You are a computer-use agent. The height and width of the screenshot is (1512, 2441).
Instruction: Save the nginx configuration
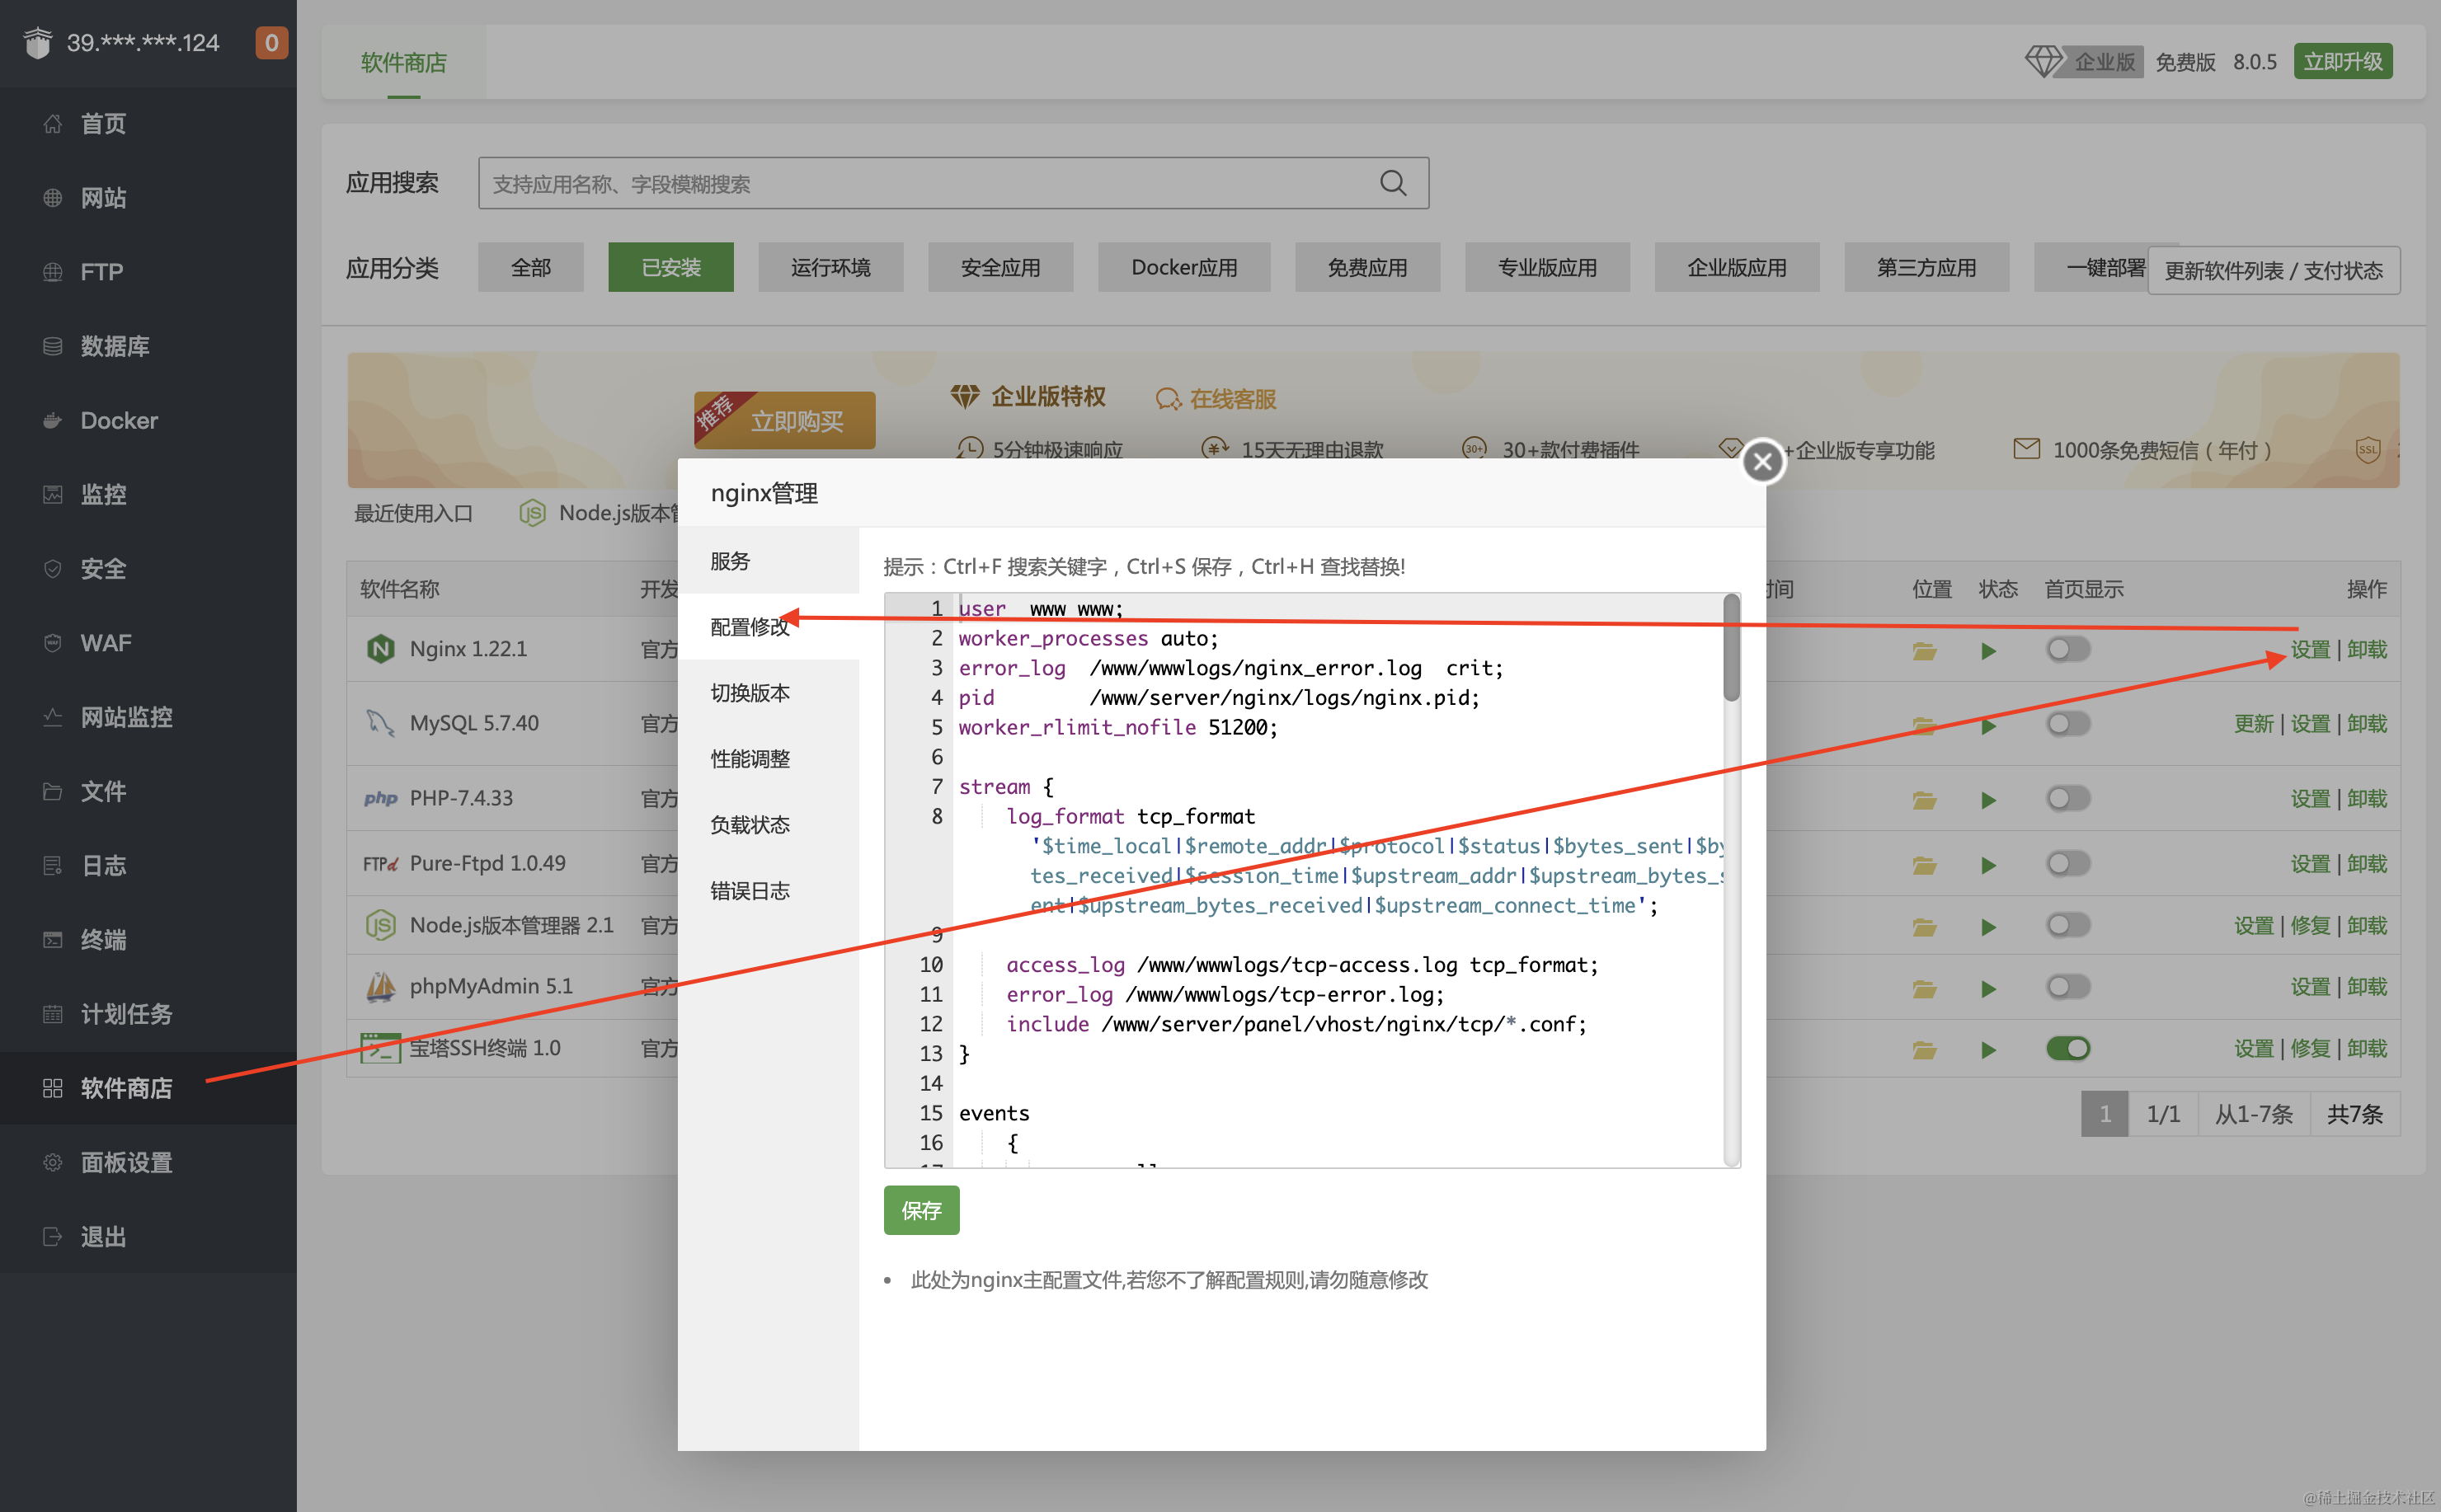(920, 1210)
